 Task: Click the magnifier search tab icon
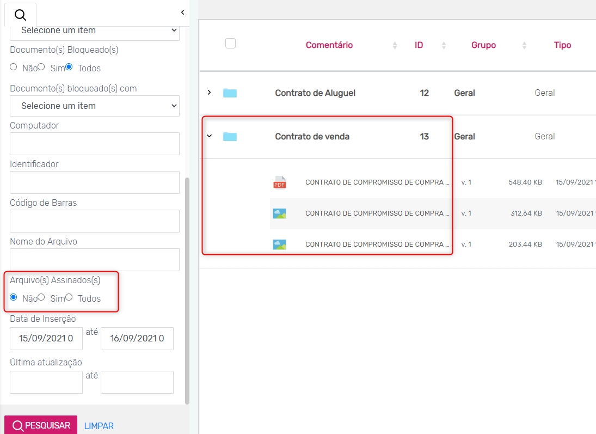[x=20, y=15]
